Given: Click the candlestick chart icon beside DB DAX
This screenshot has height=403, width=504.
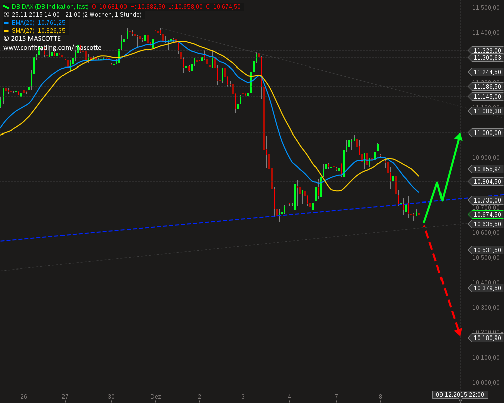Looking at the screenshot, I should point(6,7).
